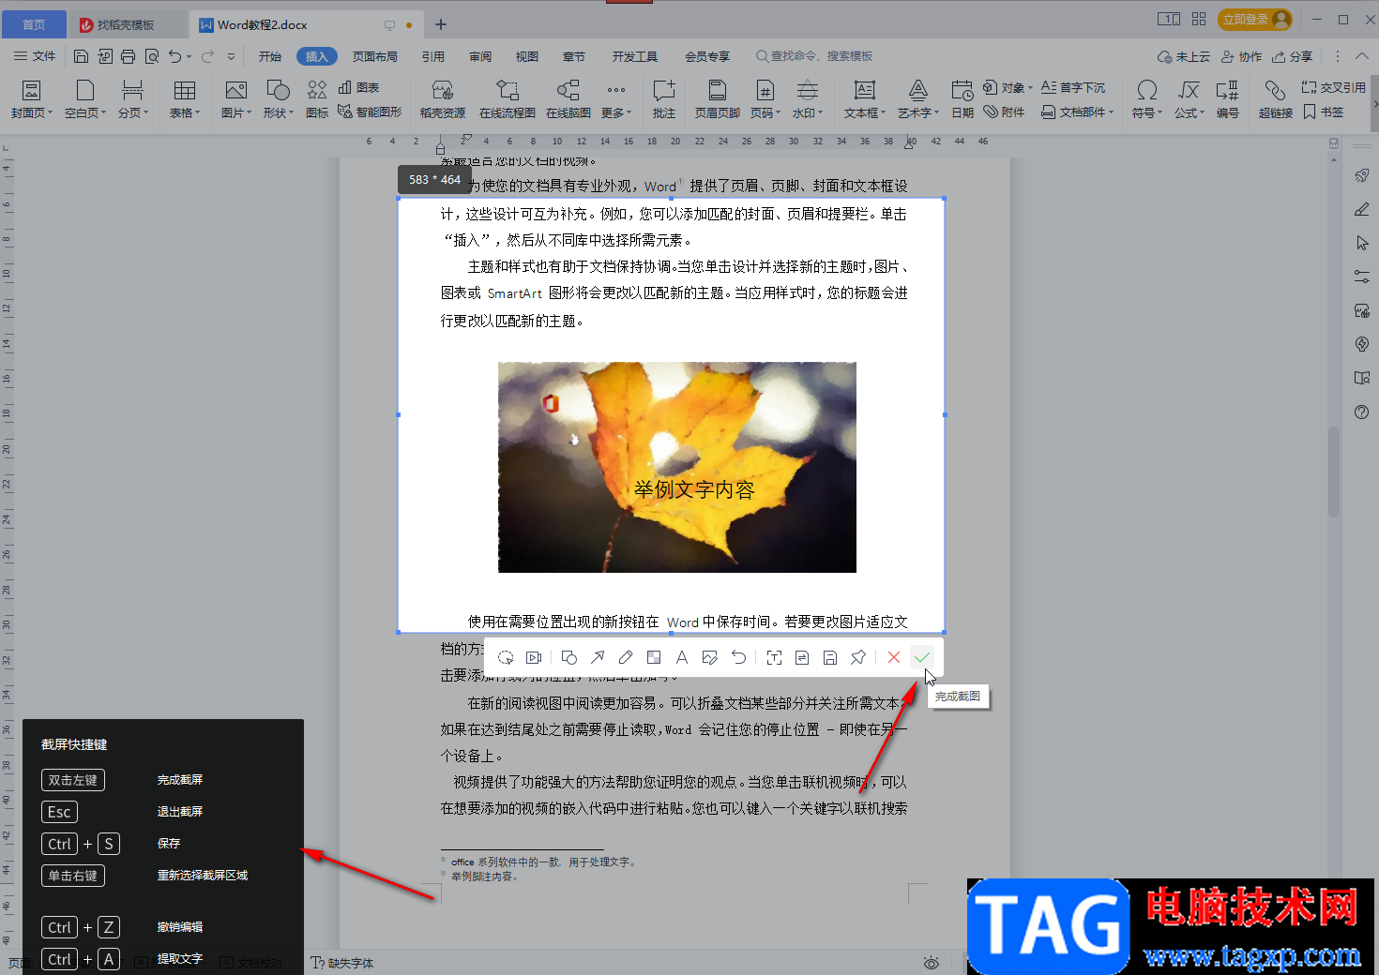Click the 查找命令、搜索模板 search field
The width and height of the screenshot is (1379, 975).
(x=814, y=56)
